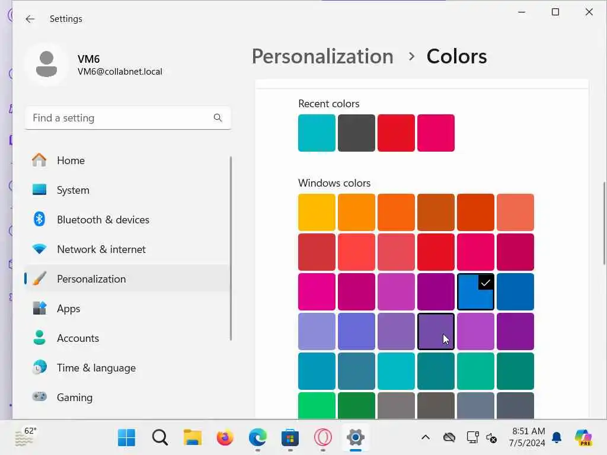Image resolution: width=607 pixels, height=455 pixels.
Task: Choose the yellow Windows color swatch
Action: coord(317,212)
